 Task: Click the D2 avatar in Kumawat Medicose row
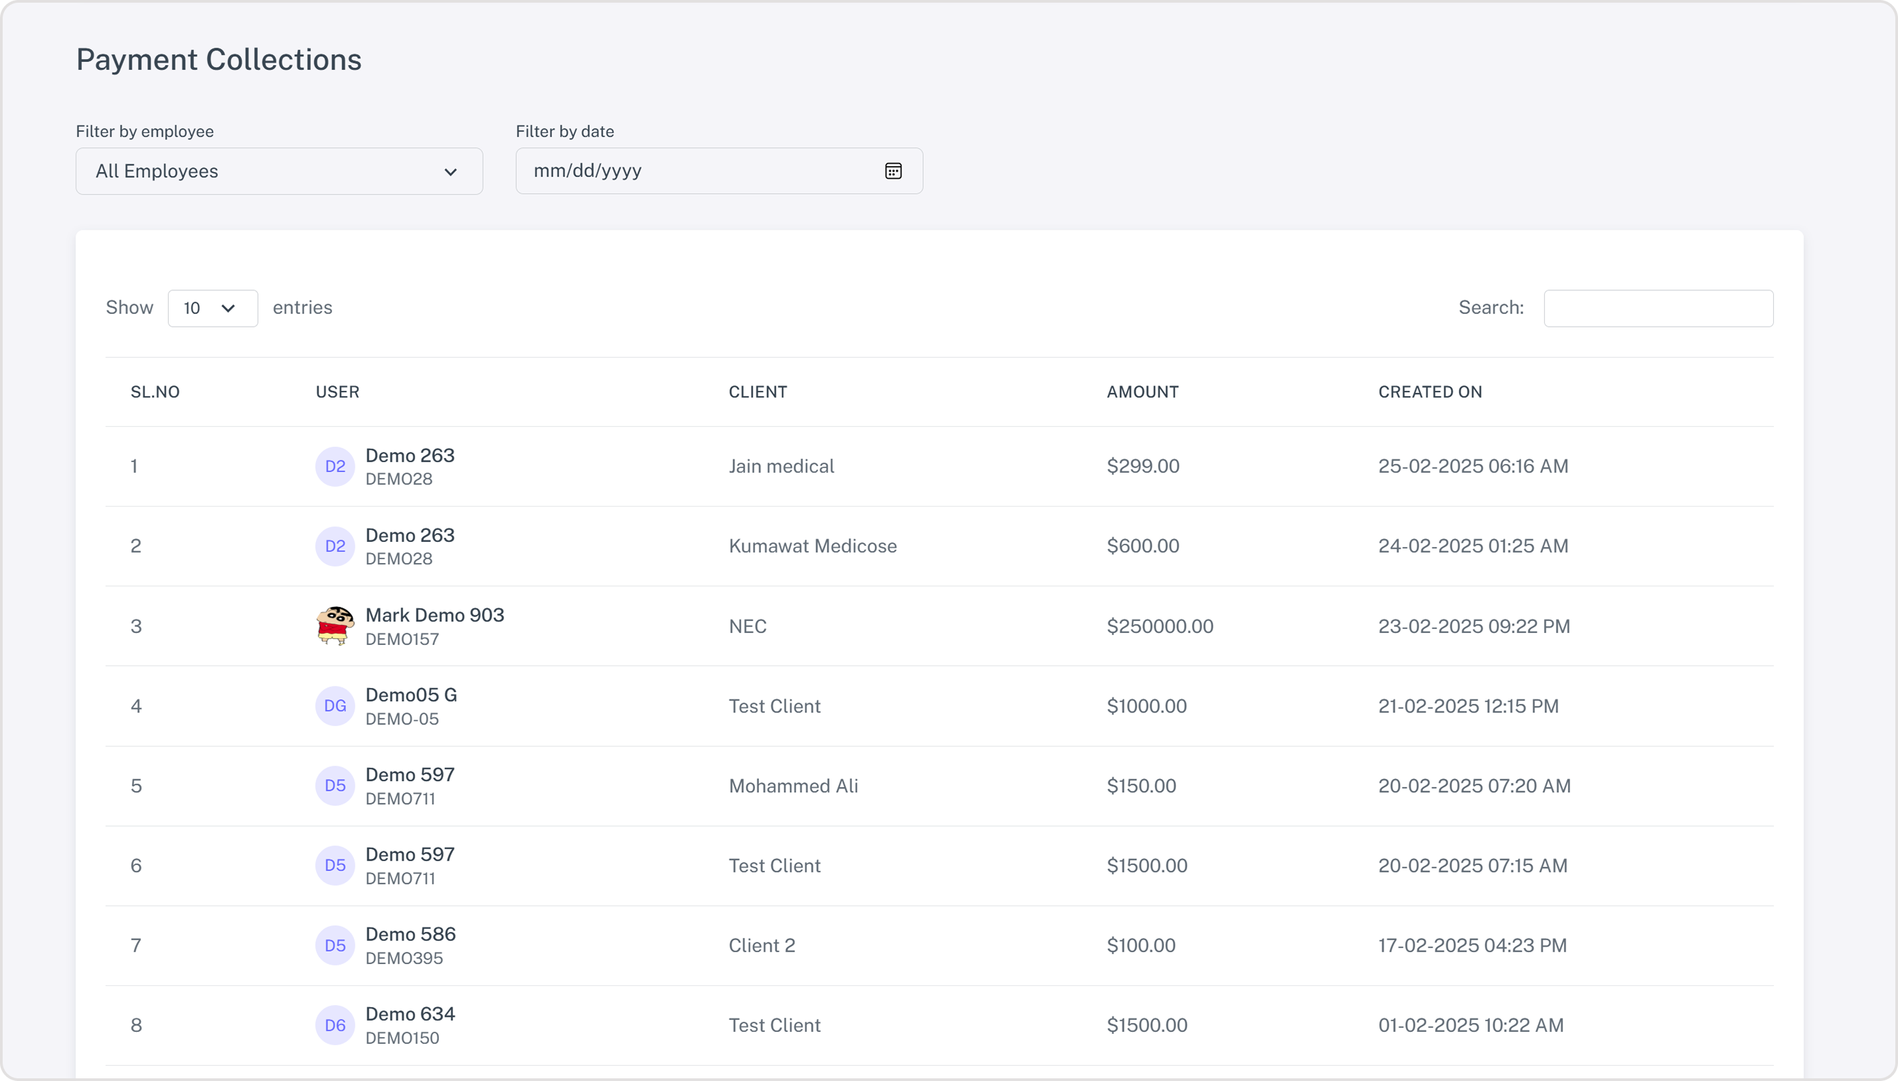click(x=335, y=546)
